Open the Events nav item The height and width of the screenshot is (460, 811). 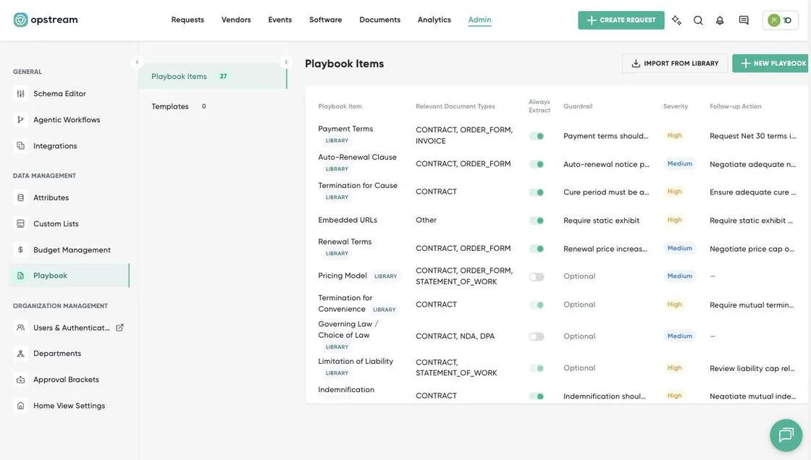[x=280, y=20]
